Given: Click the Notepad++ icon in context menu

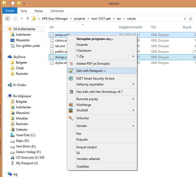Looking at the screenshot, I should pyautogui.click(x=71, y=71).
